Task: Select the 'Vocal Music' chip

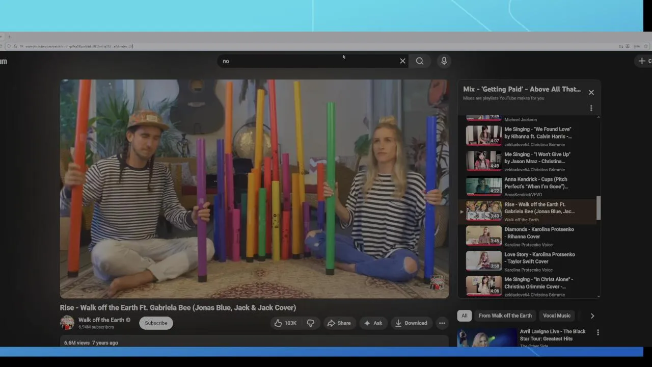Action: [x=557, y=316]
